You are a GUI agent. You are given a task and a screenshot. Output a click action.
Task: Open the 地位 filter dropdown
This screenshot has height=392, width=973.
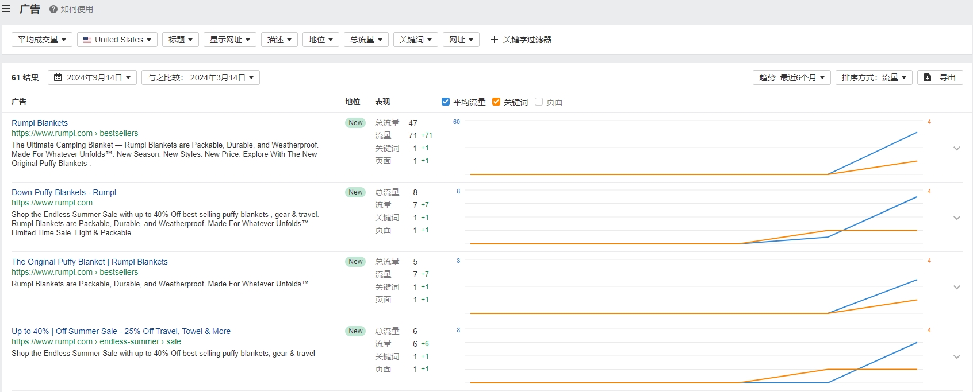[321, 40]
